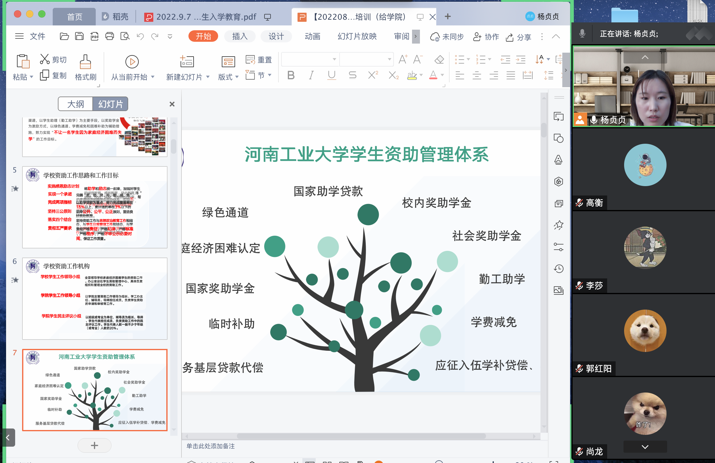
Task: Switch to the 设计 ribbon tab
Action: pos(276,37)
